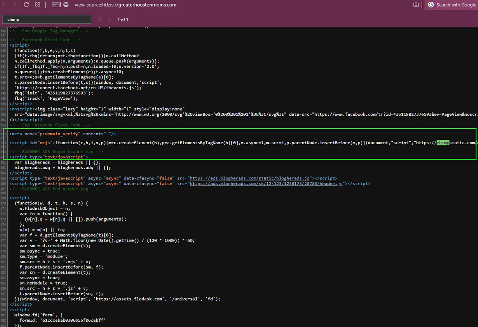Click the 'End Google Tag Manager' comment
Screen dimensions: 478x327
[49, 31]
